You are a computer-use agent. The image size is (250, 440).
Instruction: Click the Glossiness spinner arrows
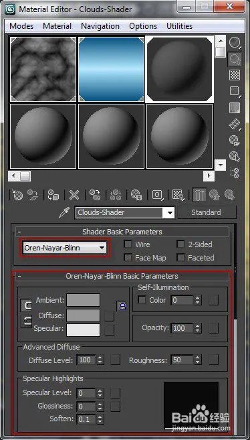[x=100, y=406]
